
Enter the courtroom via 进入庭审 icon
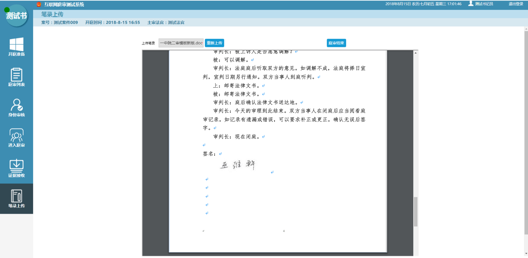[x=16, y=138]
